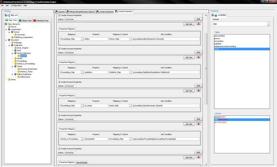Image resolution: width=277 pixels, height=167 pixels.
Task: Open the Help menu
Action: [25, 6]
